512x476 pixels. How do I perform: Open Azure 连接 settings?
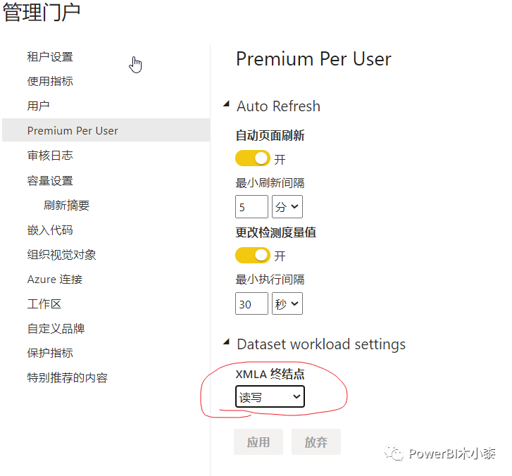pos(55,280)
